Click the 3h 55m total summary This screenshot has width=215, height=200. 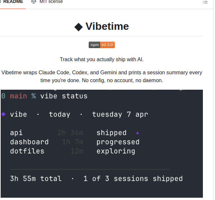click(x=36, y=179)
